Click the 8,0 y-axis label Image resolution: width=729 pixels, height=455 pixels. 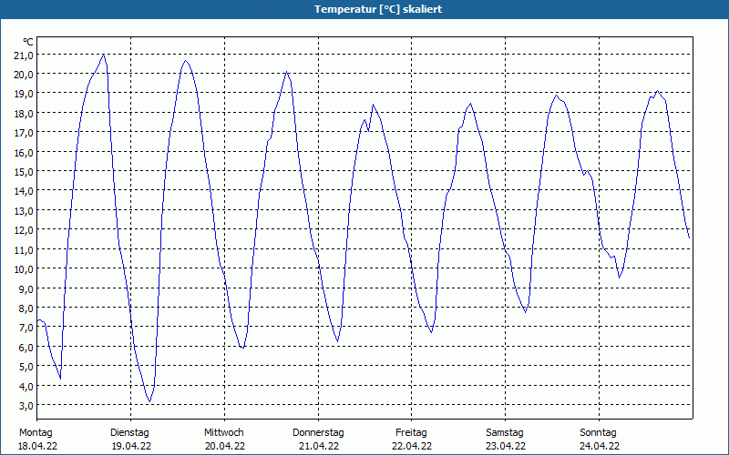pyautogui.click(x=25, y=308)
